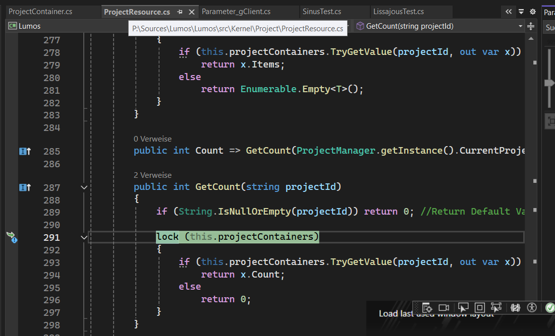Toggle track focused element icon
Viewport: 555px width, 336px height.
(496, 308)
